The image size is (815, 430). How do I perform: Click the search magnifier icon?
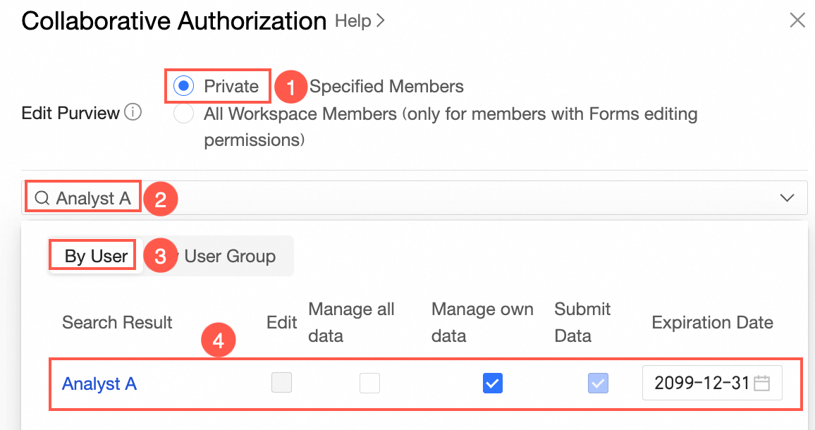click(42, 199)
